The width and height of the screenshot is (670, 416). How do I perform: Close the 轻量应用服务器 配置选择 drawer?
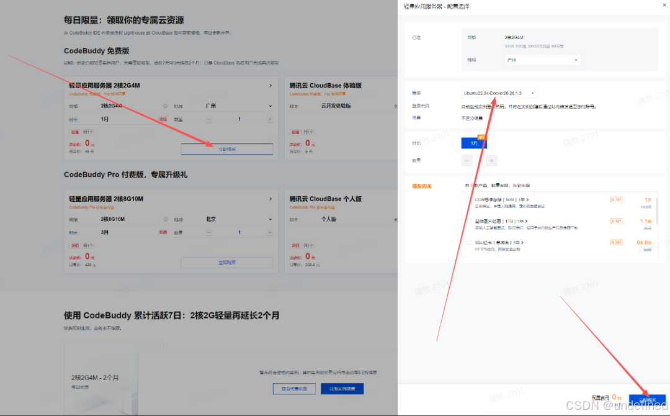(664, 5)
